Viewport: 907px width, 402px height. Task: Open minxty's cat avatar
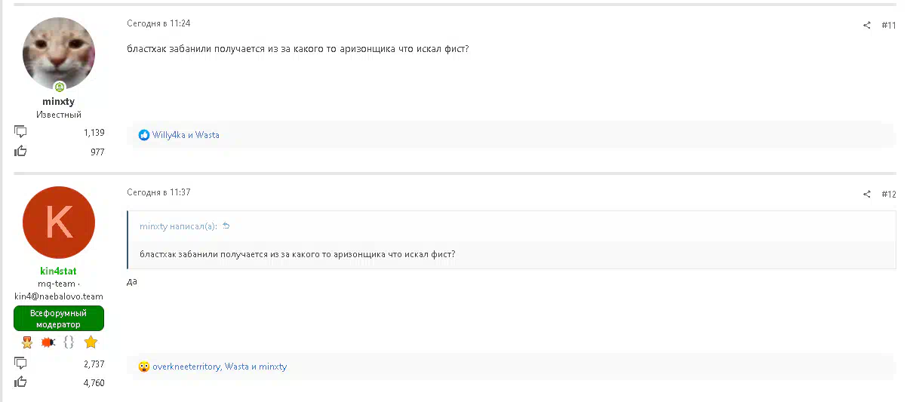click(x=59, y=54)
